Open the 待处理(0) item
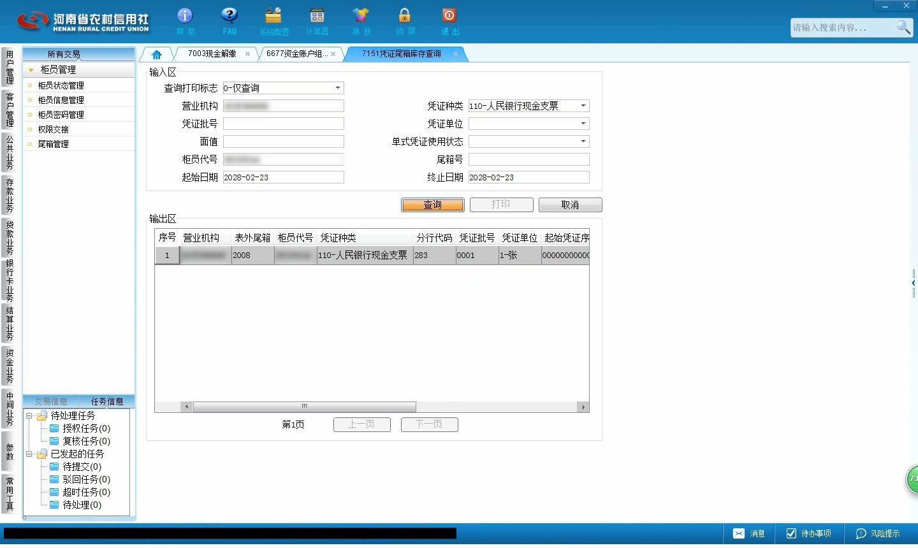 point(75,505)
